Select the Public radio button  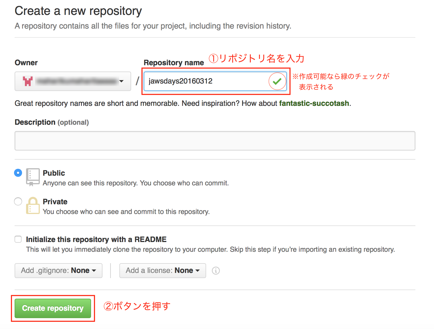[x=18, y=173]
